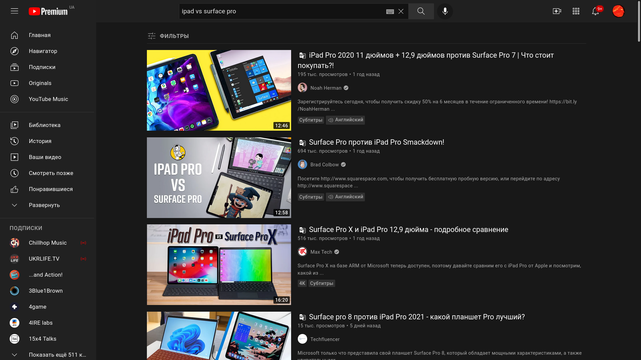This screenshot has height=360, width=641.
Task: Play iPad Pro 2020 vs Surface Pro 7 thumbnail
Action: pyautogui.click(x=219, y=90)
